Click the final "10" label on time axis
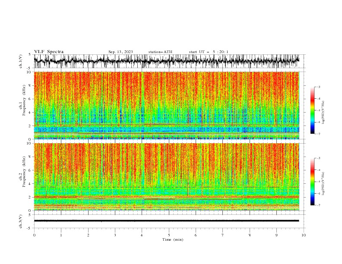This screenshot has width=342, height=264. click(304, 235)
